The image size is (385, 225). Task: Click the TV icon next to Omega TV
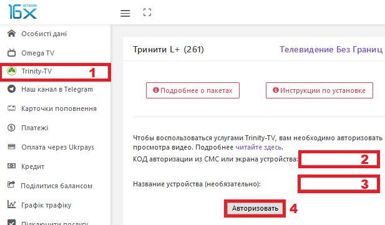pos(11,52)
